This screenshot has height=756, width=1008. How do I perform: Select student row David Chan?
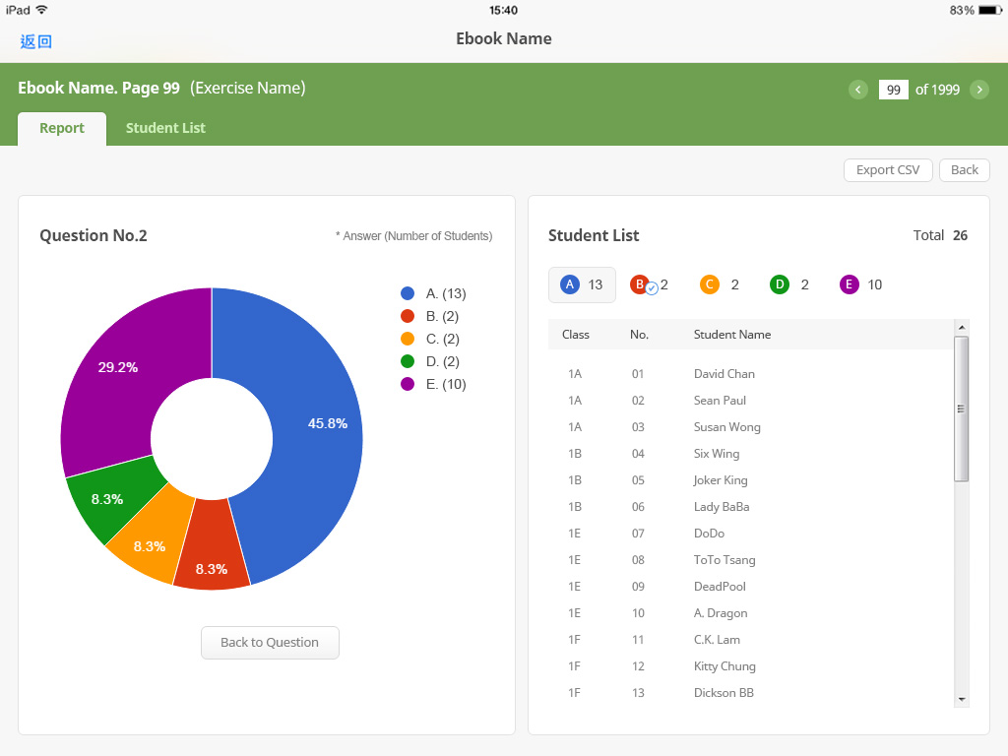724,374
